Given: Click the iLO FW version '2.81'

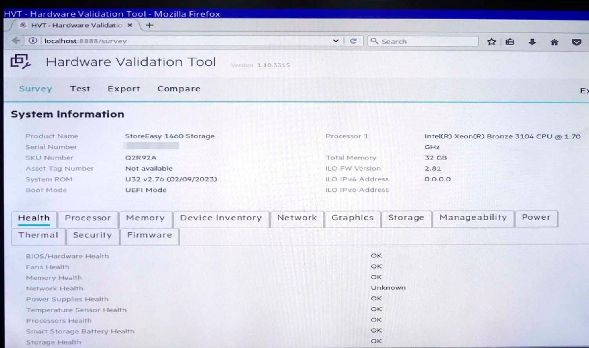Looking at the screenshot, I should (x=432, y=169).
